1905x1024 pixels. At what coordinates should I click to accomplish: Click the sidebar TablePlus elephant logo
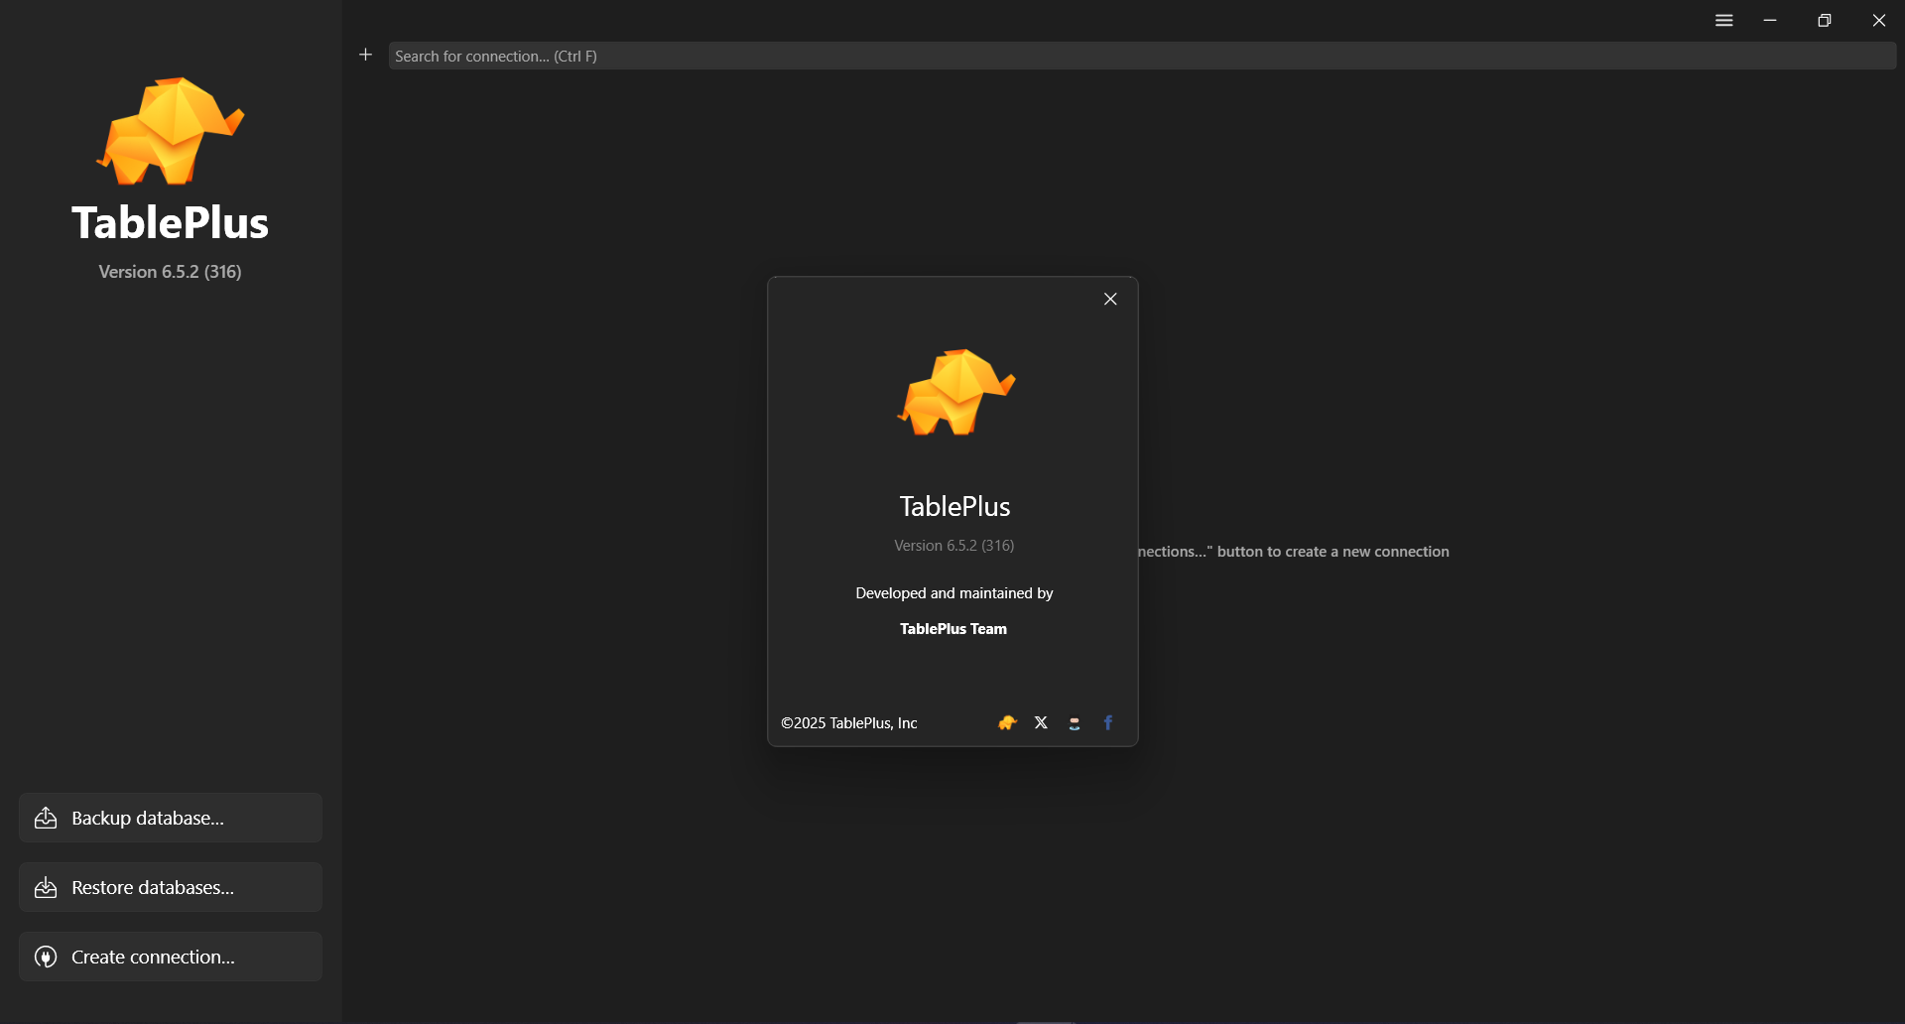[170, 131]
